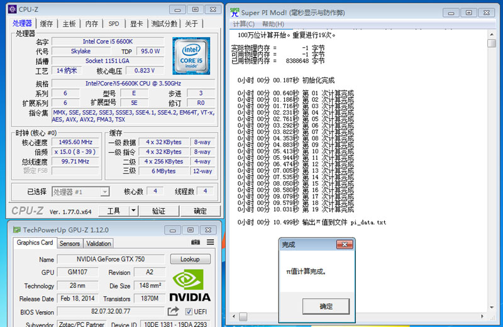Close the GPU-Z window
This screenshot has height=327, width=503.
click(x=208, y=230)
